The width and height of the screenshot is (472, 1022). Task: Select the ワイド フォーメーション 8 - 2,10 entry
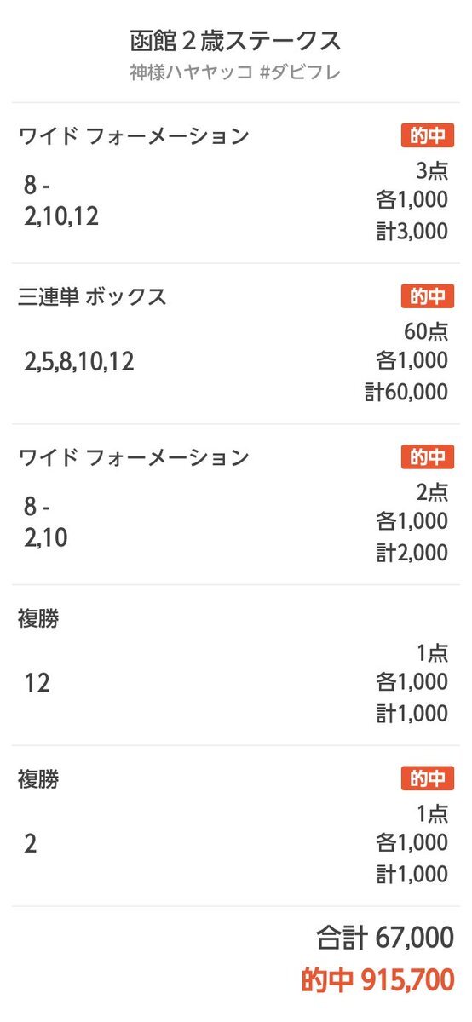[236, 504]
